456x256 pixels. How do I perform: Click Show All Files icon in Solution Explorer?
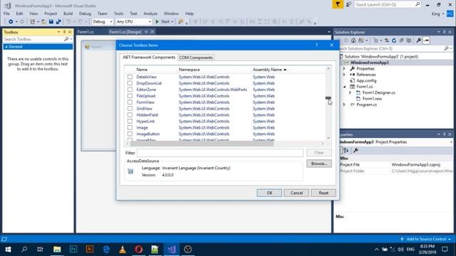tap(408, 41)
